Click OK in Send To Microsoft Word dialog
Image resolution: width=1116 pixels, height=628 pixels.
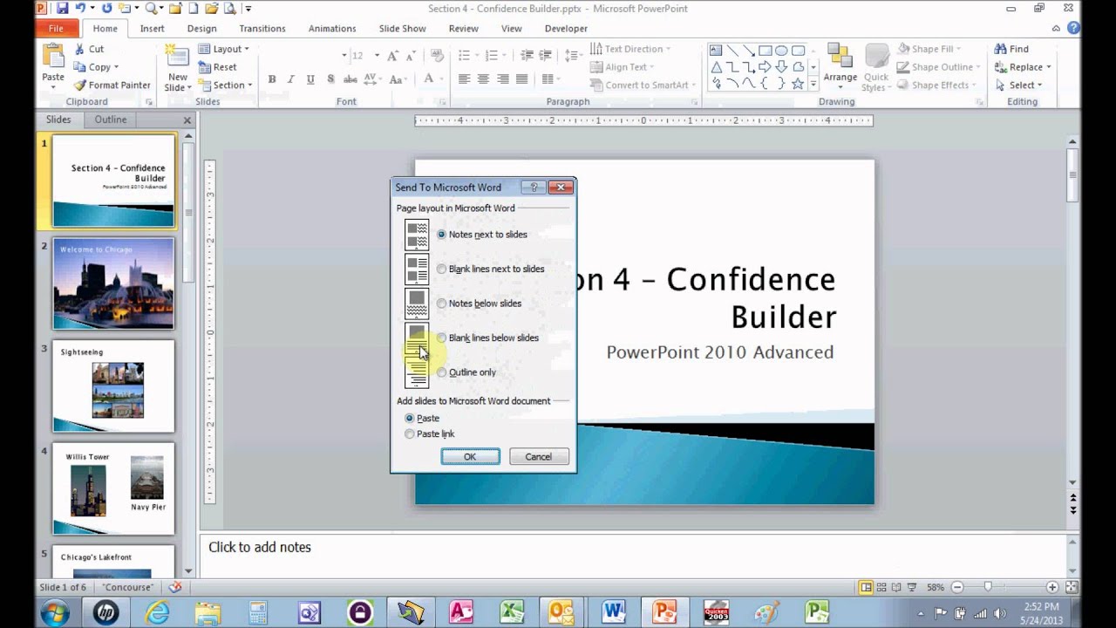coord(470,457)
